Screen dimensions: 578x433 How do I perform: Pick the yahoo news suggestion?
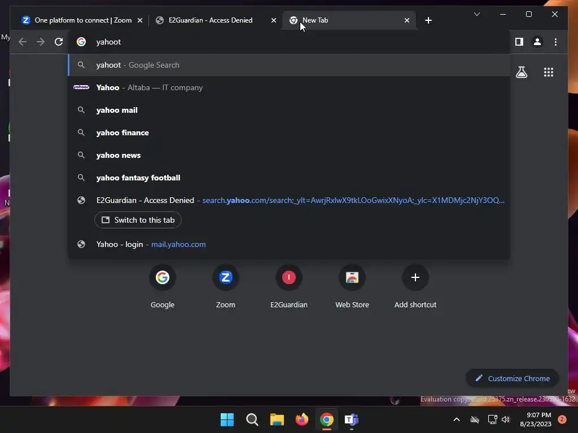[290, 155]
